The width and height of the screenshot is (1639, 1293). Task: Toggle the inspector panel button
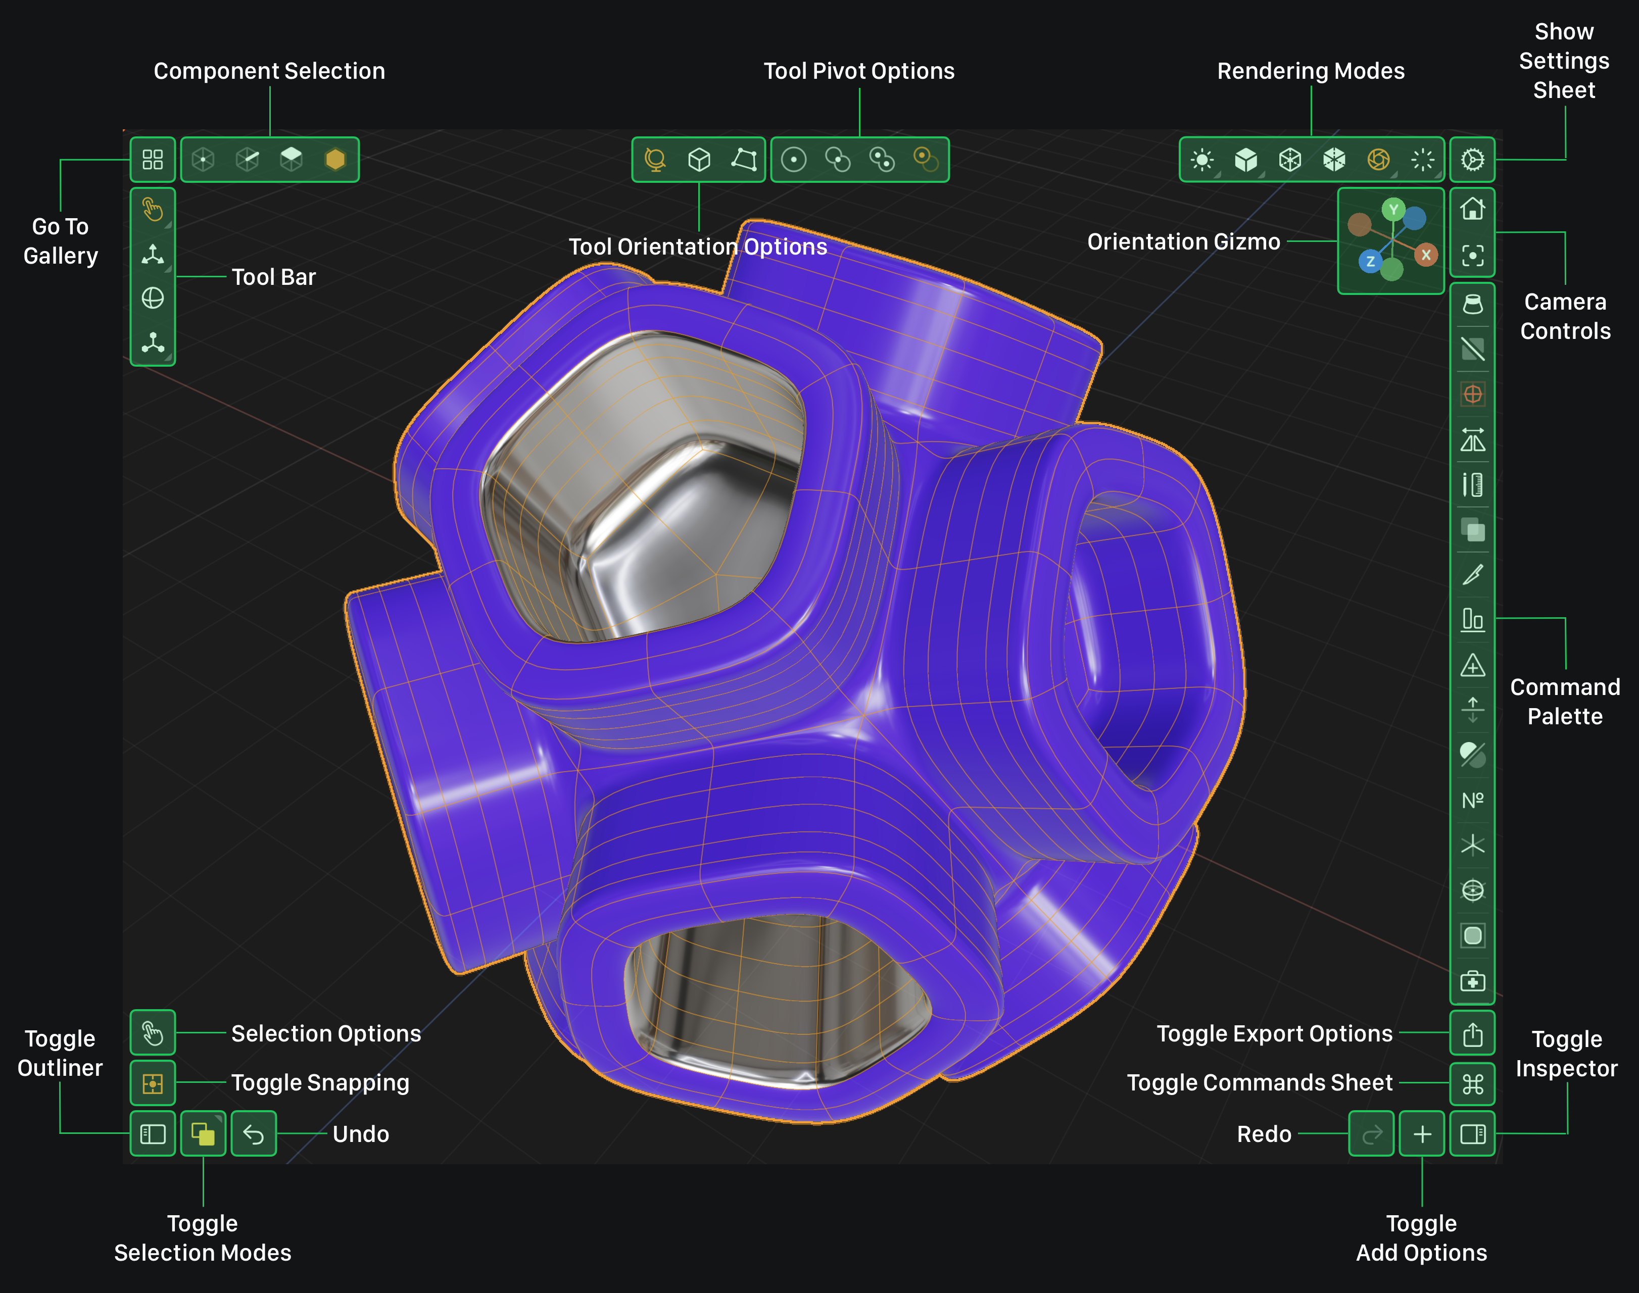pyautogui.click(x=1472, y=1133)
